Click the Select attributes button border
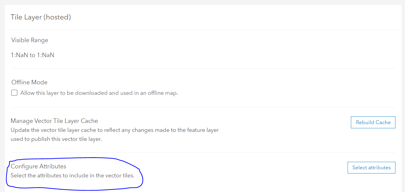 coord(371,162)
